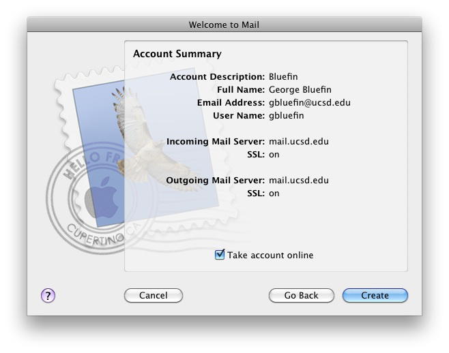
Task: Create the Bluefin mail account
Action: tap(375, 295)
